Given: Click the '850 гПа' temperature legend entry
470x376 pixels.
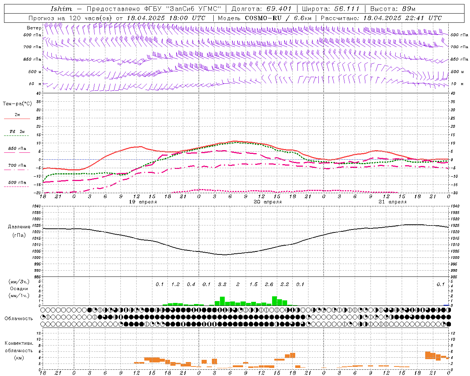Looking at the screenshot, I should 17,149.
